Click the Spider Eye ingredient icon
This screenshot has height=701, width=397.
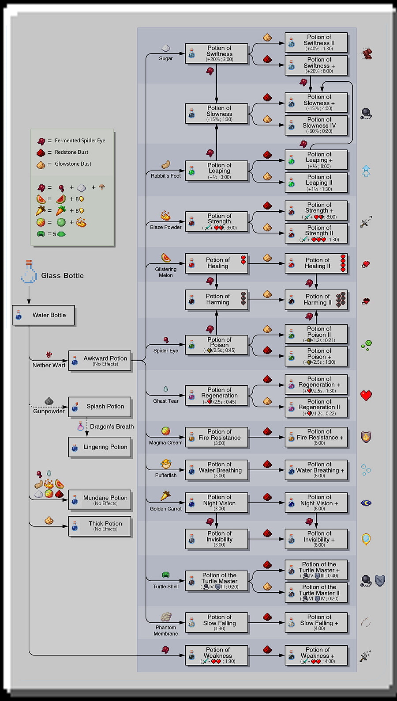coord(166,340)
